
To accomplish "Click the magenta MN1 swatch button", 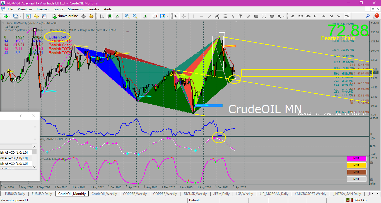I will 356,158.
